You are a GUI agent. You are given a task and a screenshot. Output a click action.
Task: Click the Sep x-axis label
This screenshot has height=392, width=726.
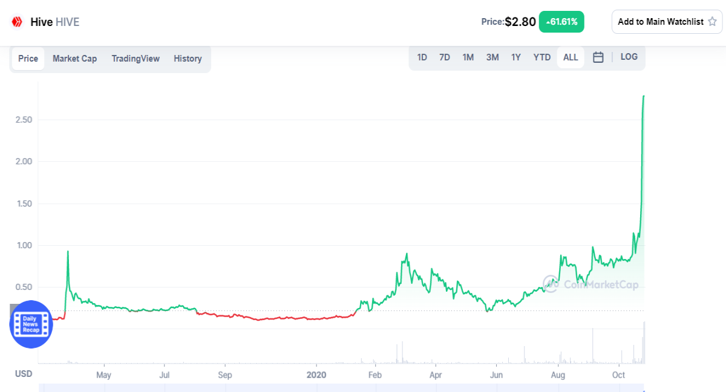(225, 374)
